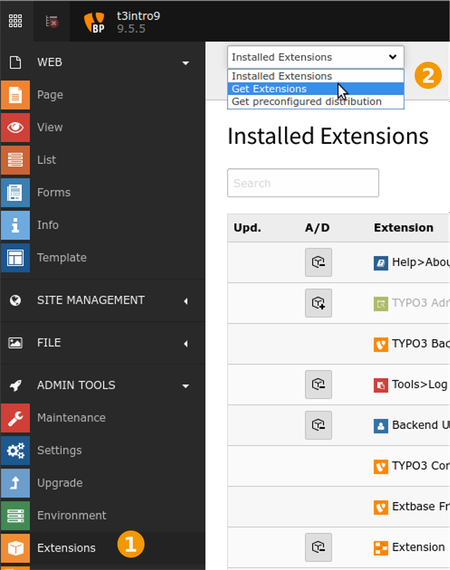Open the Forms module icon
Image resolution: width=450 pixels, height=570 pixels.
coord(15,193)
